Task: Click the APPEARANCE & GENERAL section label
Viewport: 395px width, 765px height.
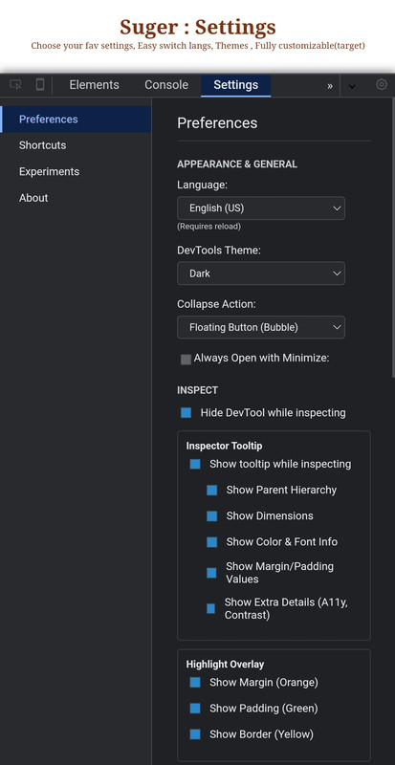Action: pyautogui.click(x=237, y=164)
